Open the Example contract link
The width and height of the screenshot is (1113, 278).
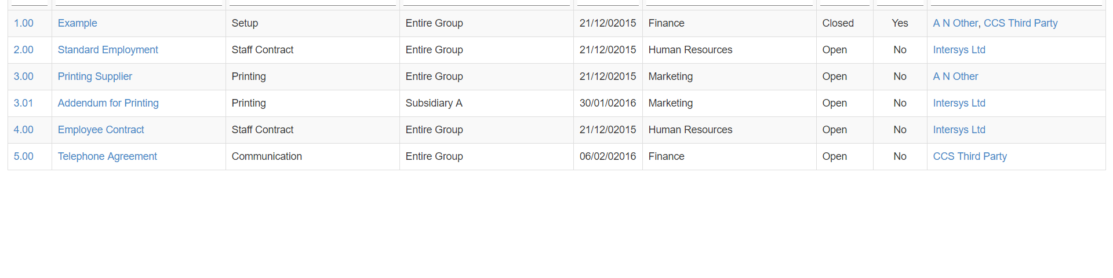tap(77, 23)
